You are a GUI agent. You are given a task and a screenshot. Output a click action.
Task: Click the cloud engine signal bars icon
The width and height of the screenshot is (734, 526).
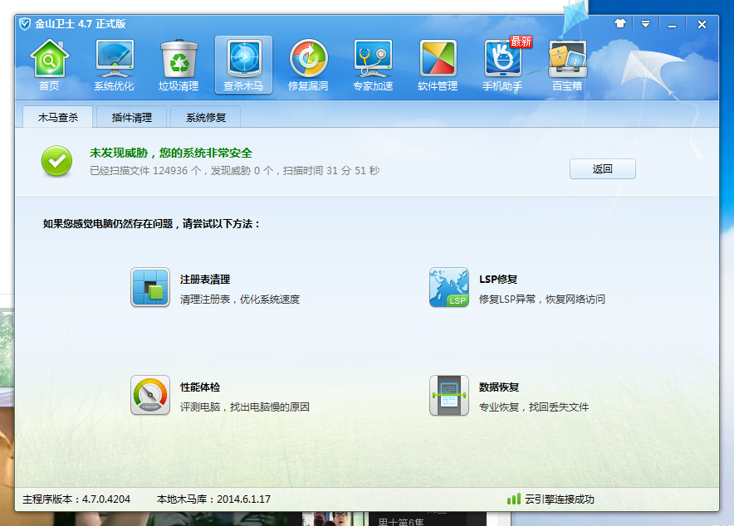pos(513,499)
